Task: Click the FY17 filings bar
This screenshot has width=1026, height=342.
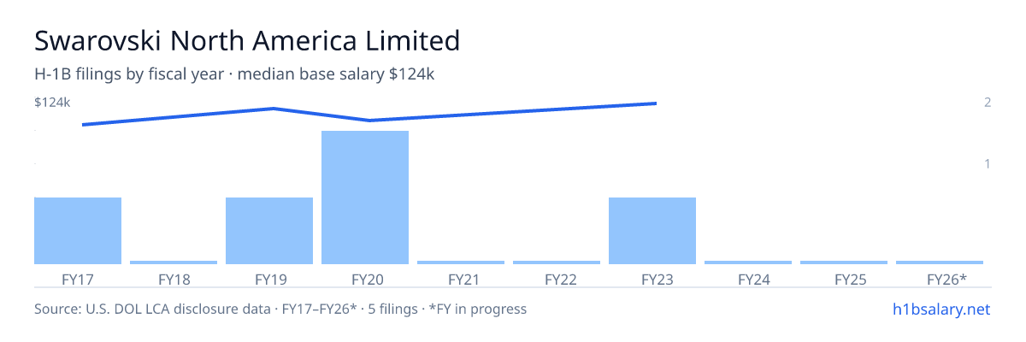Action: click(x=78, y=231)
